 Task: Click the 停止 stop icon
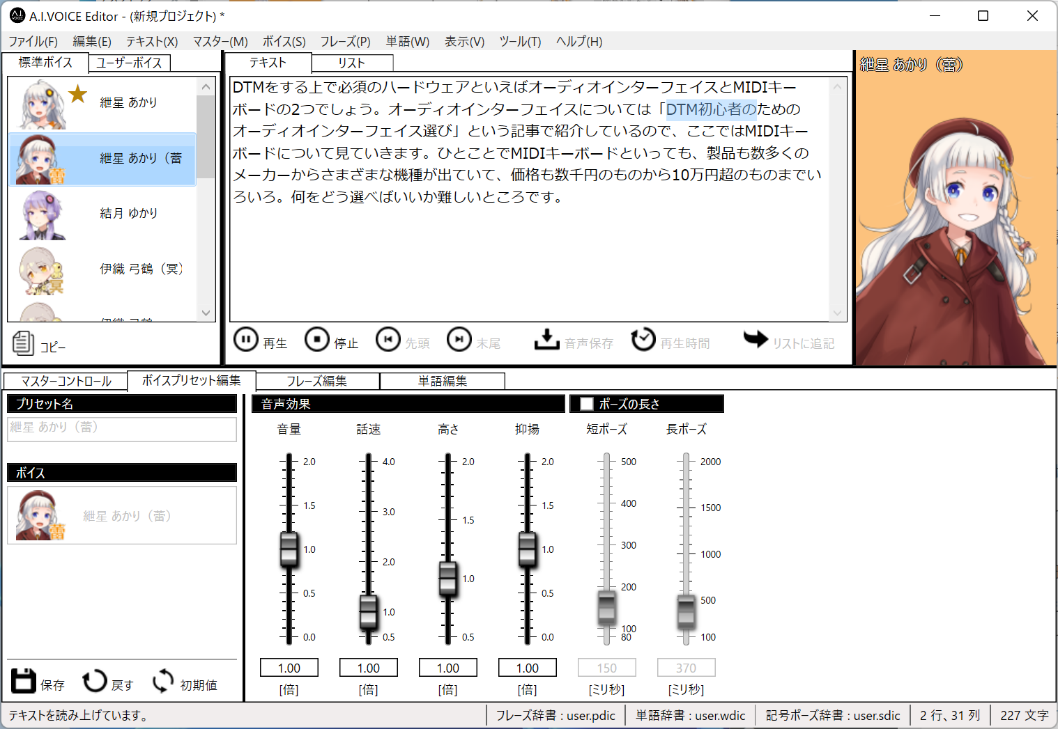[x=317, y=340]
